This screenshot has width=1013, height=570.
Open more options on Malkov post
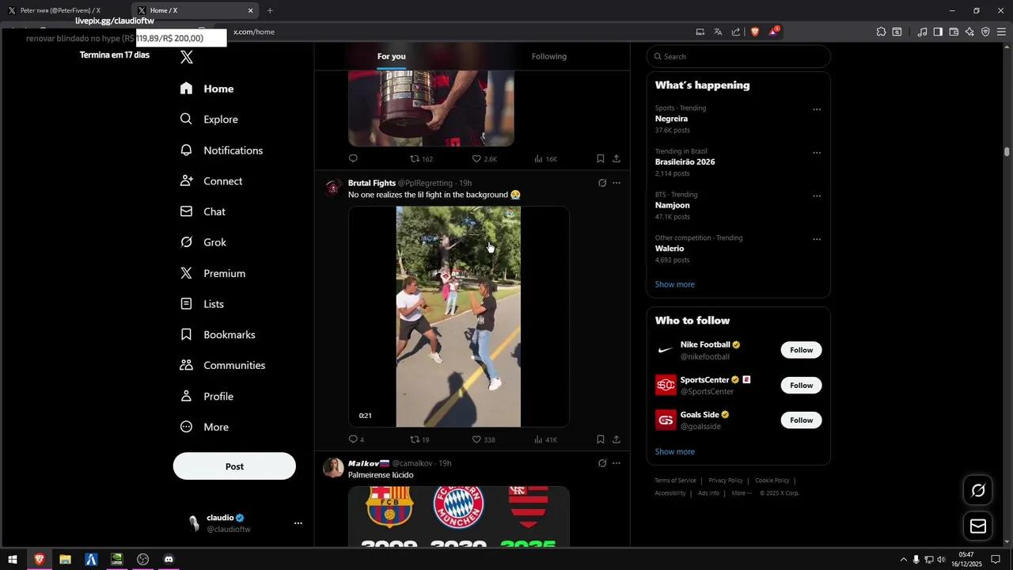tap(617, 463)
